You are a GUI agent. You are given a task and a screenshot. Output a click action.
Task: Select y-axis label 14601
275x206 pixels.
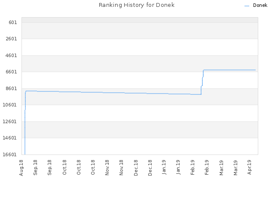[x=10, y=138]
